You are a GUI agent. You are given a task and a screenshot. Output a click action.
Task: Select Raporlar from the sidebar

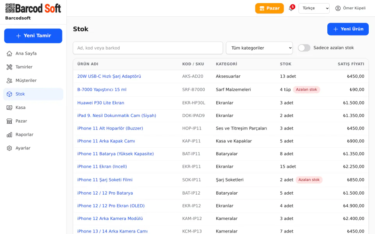(33, 135)
